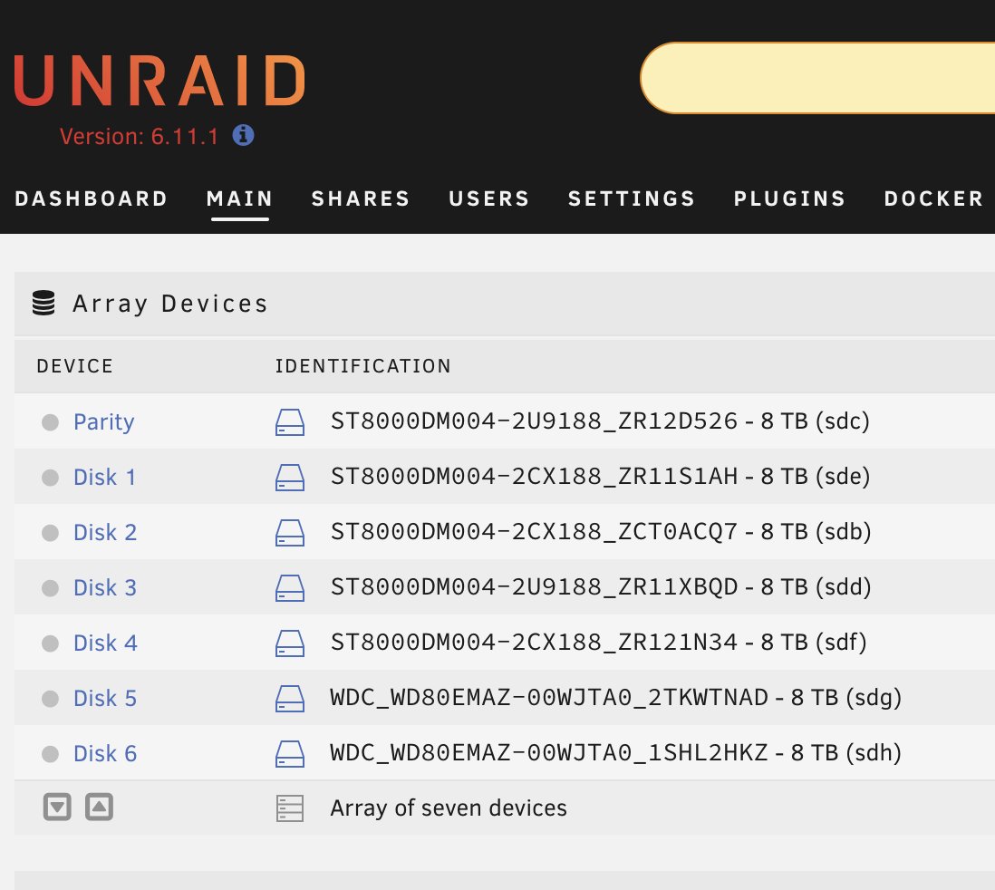Toggle the gray status dot for Disk 4
The height and width of the screenshot is (890, 995).
(x=51, y=643)
